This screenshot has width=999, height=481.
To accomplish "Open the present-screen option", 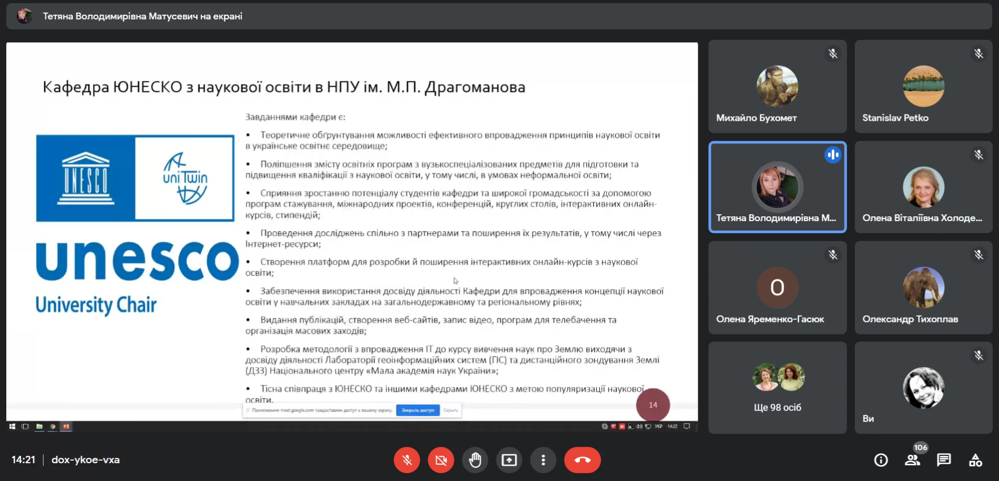I will click(x=509, y=461).
